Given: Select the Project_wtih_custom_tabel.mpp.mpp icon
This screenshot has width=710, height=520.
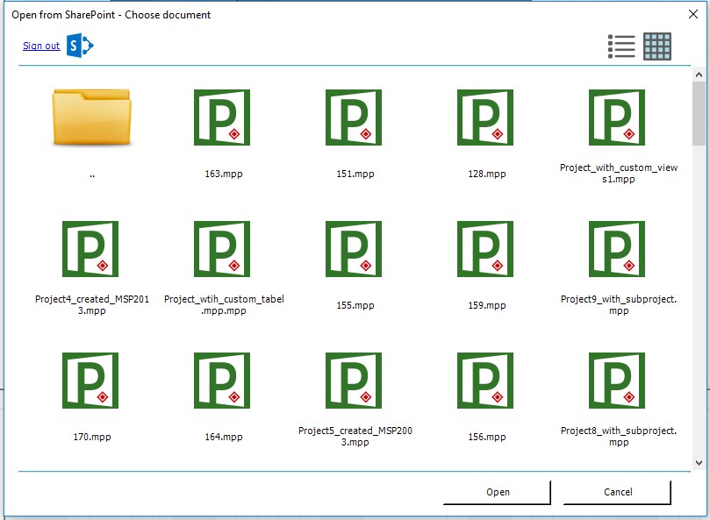Looking at the screenshot, I should [222, 249].
